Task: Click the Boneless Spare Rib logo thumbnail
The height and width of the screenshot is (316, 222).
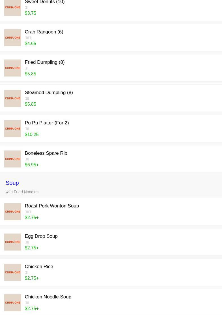Action: pos(13,159)
